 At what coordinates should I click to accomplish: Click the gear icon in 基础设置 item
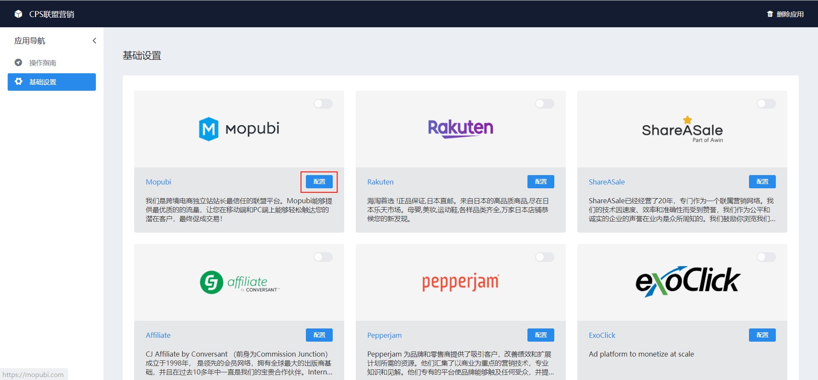click(x=18, y=81)
